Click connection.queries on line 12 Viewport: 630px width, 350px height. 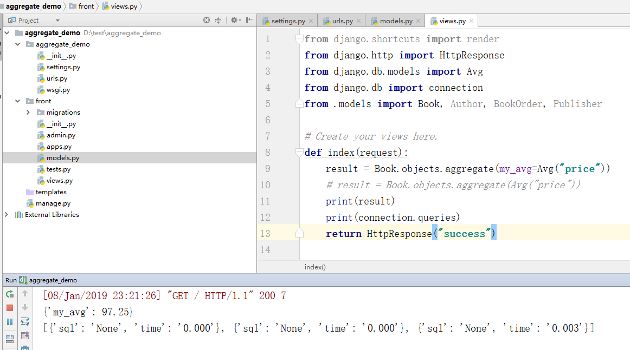click(x=407, y=217)
